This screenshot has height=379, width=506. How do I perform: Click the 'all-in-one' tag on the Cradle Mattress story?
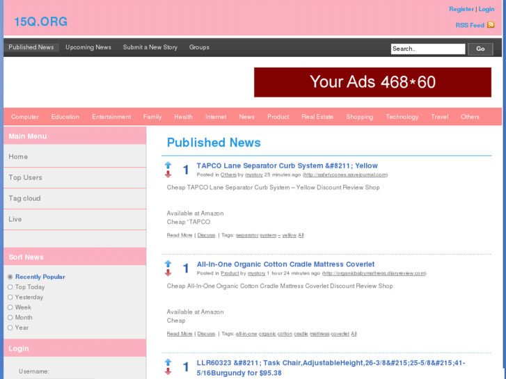246,334
